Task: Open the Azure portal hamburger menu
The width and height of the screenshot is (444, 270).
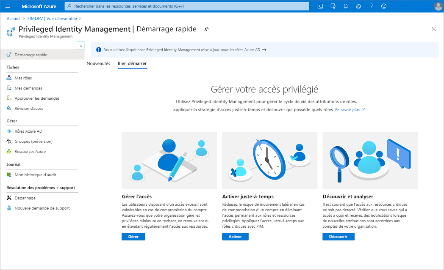Action: click(8, 6)
